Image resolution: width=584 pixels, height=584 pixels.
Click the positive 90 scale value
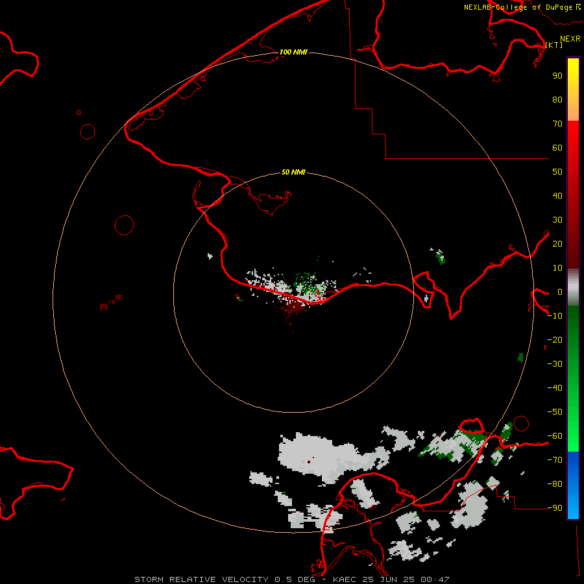(557, 76)
